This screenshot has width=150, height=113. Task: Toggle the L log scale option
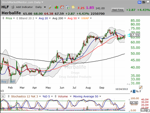tap(134, 91)
